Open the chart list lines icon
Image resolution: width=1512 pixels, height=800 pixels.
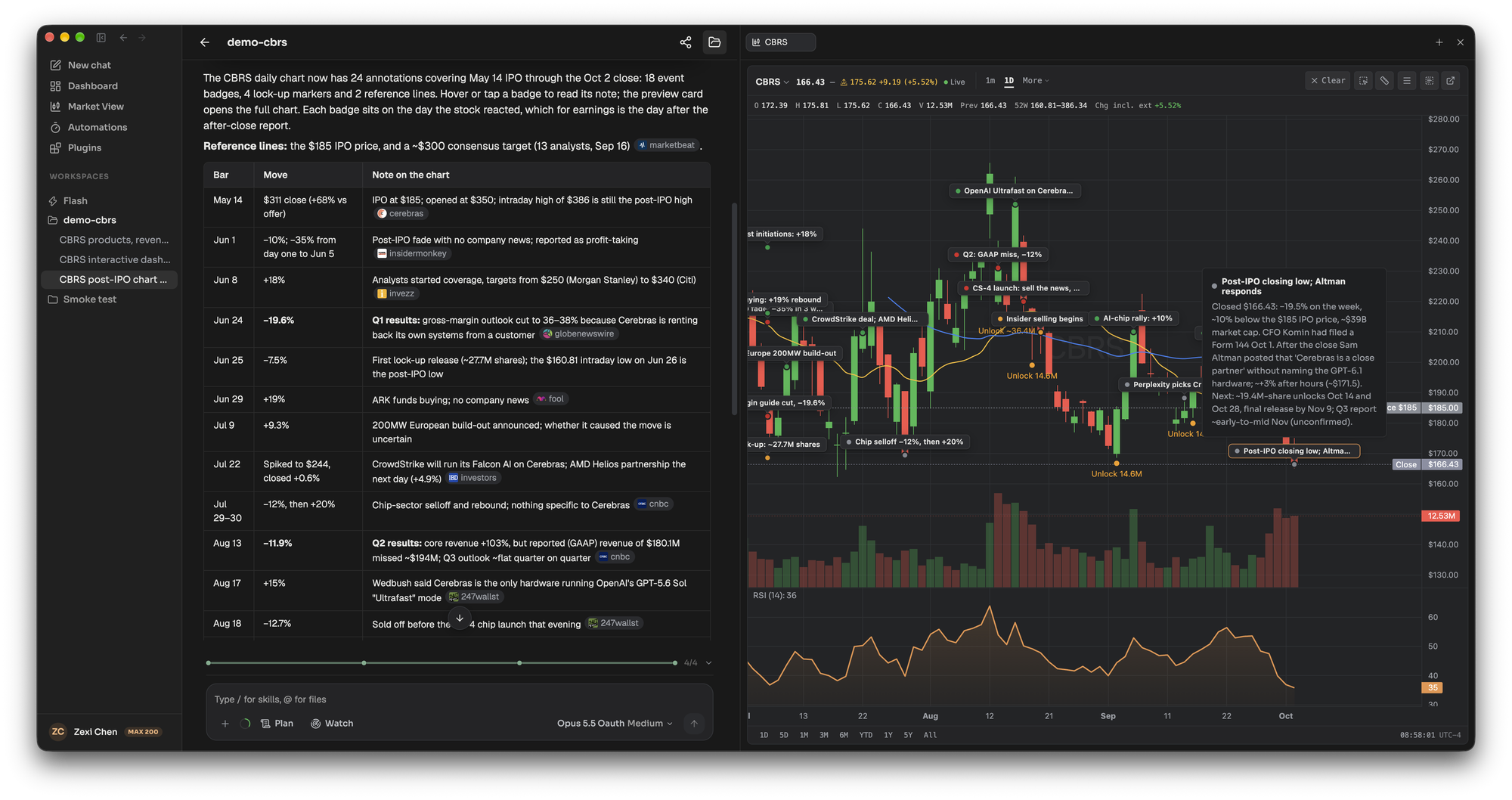click(1406, 80)
